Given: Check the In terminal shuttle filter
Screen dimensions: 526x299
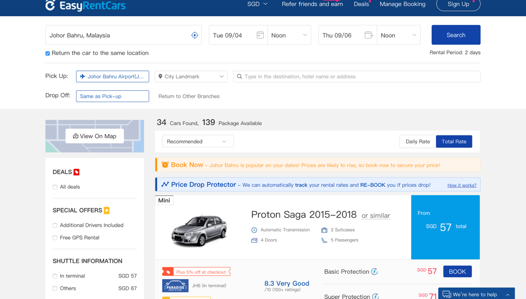Looking at the screenshot, I should pos(54,276).
